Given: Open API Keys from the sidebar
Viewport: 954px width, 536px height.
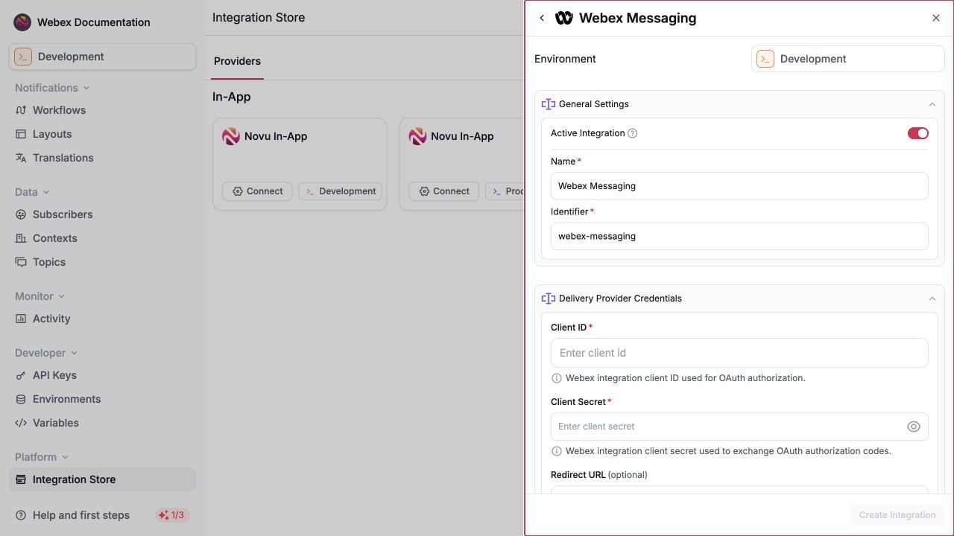Looking at the screenshot, I should (103, 375).
